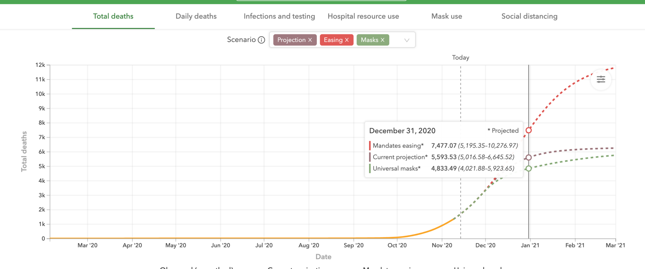Click the red Mandates easing data point
Image resolution: width=645 pixels, height=269 pixels.
[x=528, y=130]
